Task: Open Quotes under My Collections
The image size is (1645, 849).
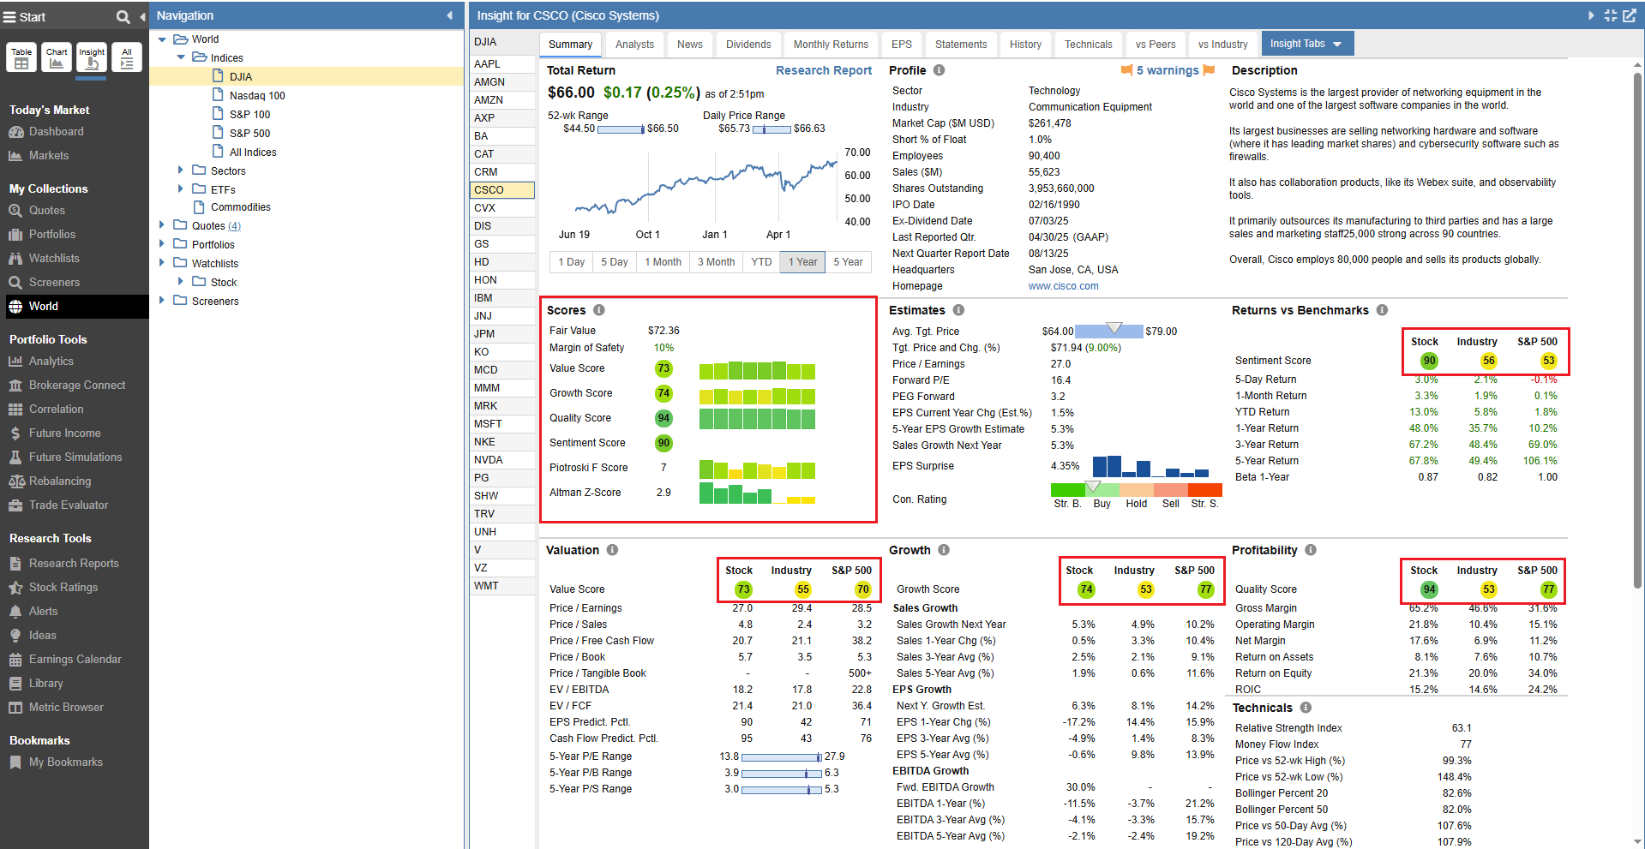Action: (x=46, y=210)
